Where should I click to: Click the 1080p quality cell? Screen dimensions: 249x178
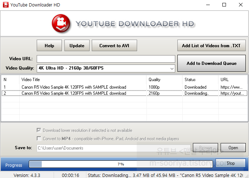tap(154, 87)
